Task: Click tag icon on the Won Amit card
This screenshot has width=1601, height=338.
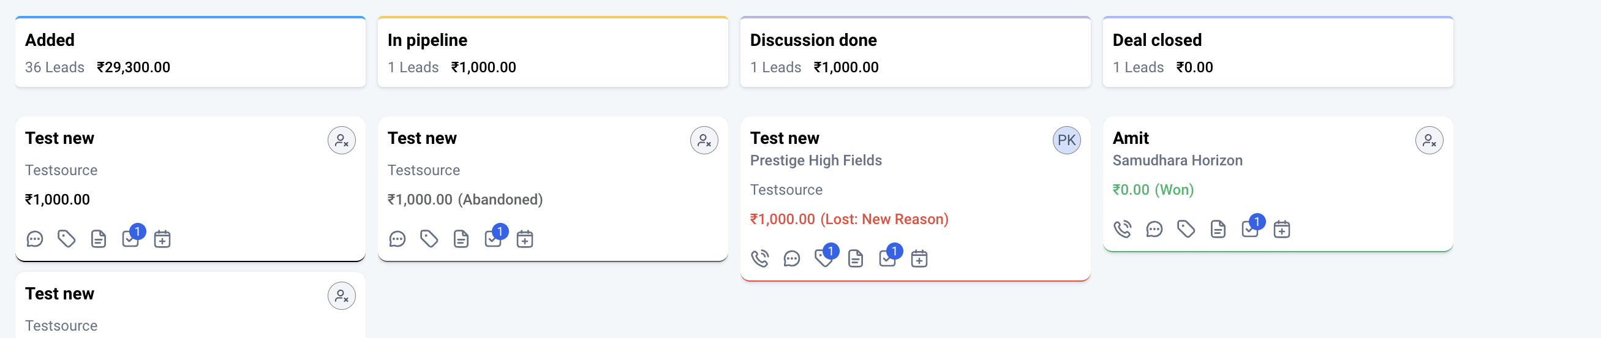Action: pyautogui.click(x=1186, y=229)
